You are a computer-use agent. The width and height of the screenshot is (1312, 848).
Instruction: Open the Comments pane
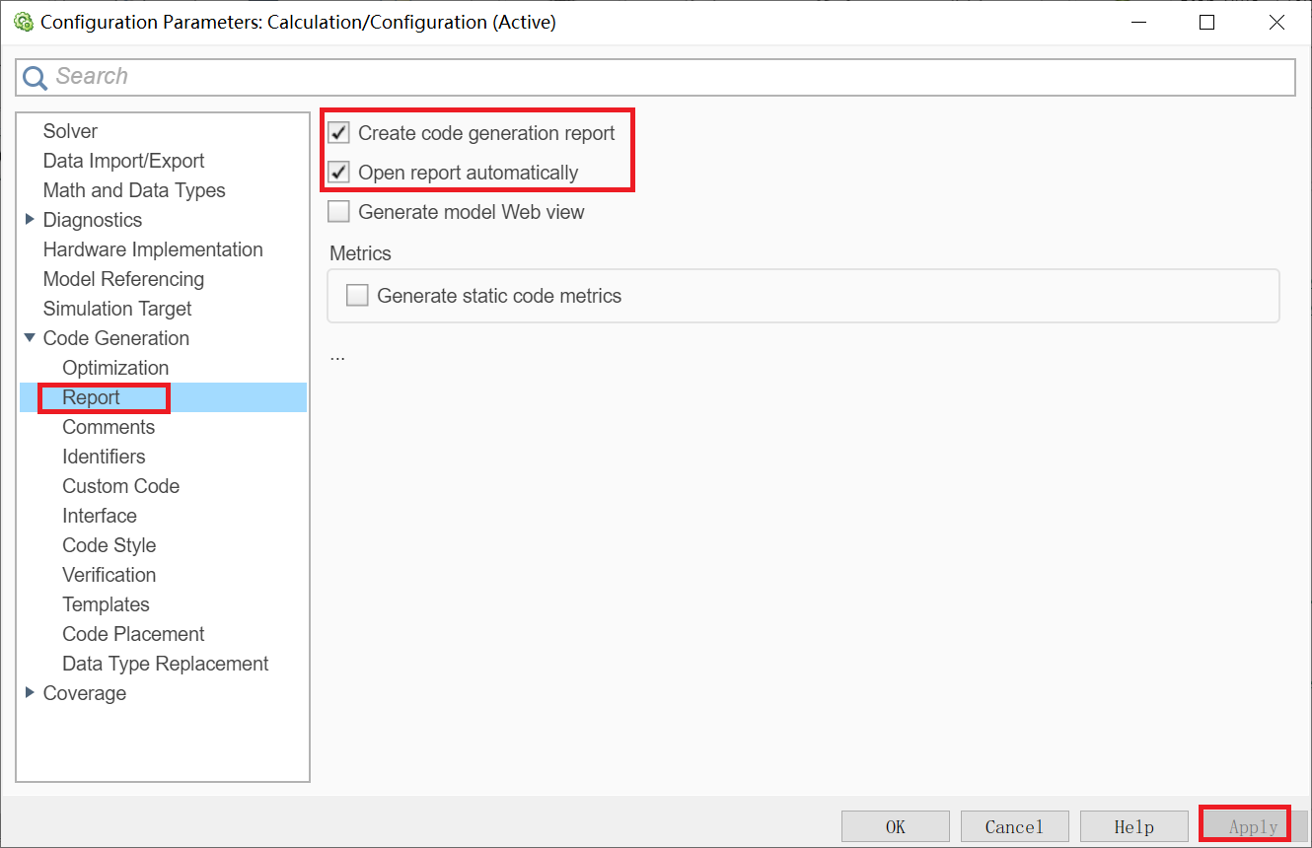[x=109, y=427]
